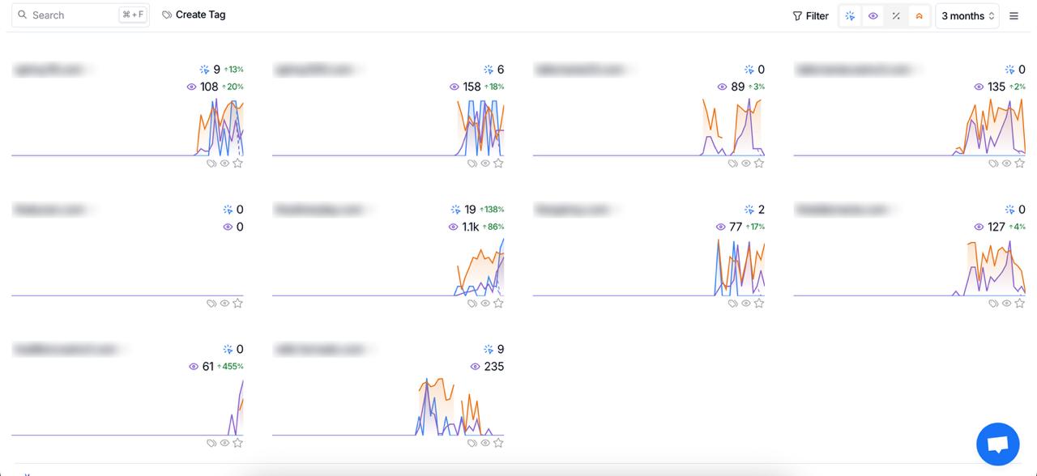
Task: Star the site card with 235 impressions
Action: point(498,443)
